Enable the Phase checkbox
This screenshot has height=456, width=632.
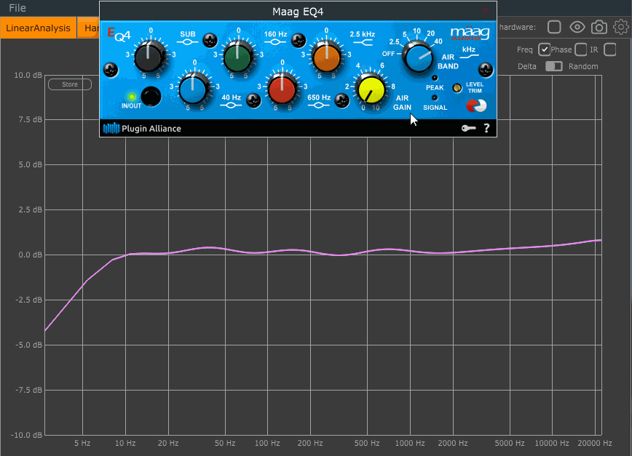(x=581, y=49)
